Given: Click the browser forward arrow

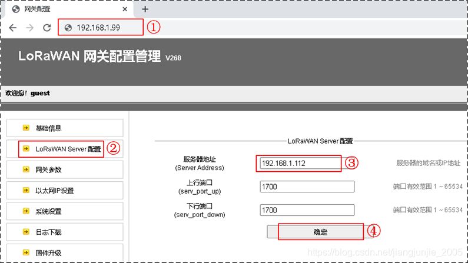Looking at the screenshot, I should coord(30,28).
